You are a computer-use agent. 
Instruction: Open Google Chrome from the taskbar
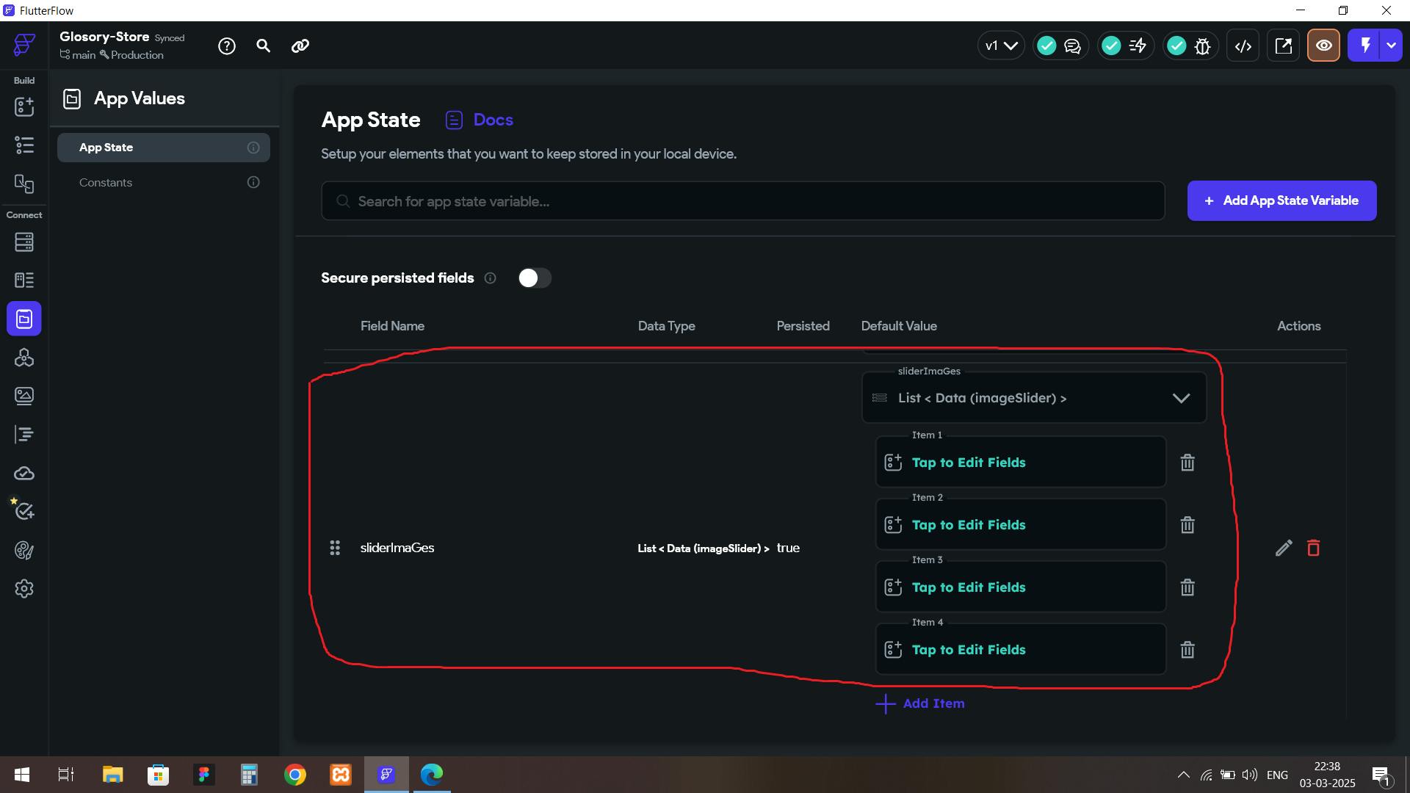294,775
